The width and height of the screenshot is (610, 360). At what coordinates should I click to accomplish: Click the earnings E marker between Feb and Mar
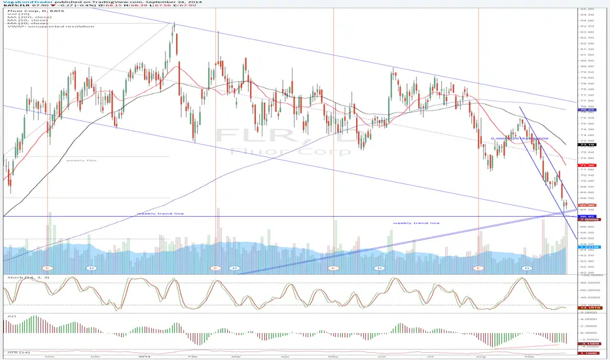coord(215,268)
